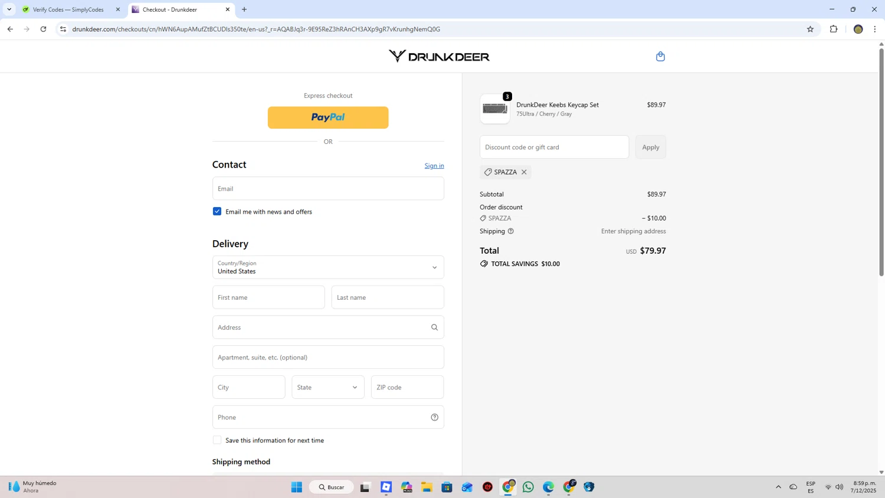View site information icon in address bar
Image resolution: width=885 pixels, height=498 pixels.
(63, 29)
